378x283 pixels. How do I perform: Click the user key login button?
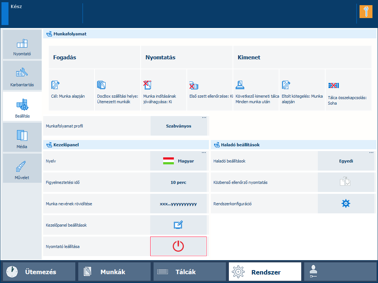[340, 272]
